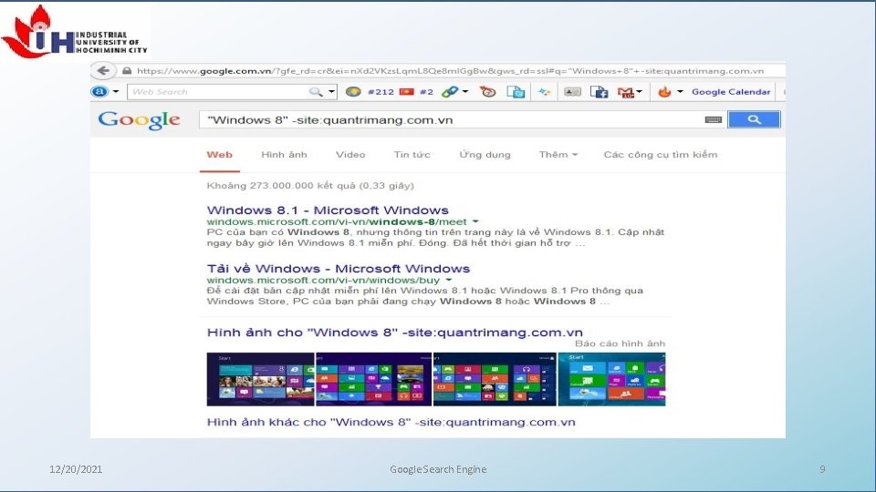Click the browser back arrow button

point(103,71)
